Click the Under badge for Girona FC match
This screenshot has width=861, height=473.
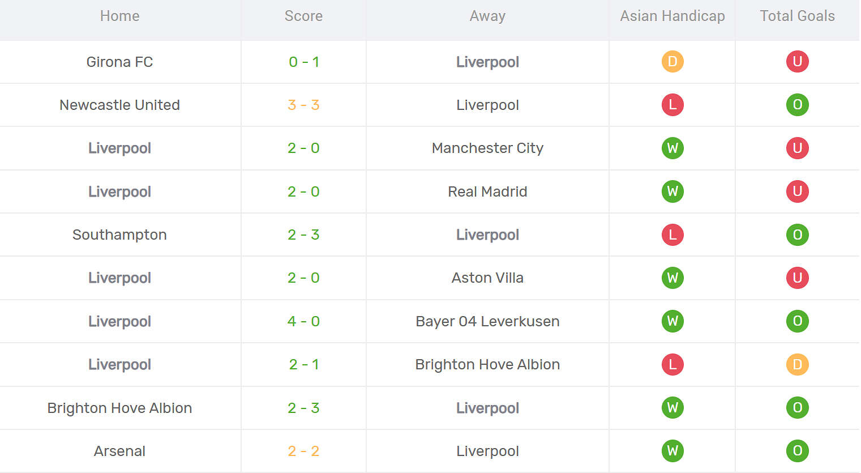point(797,62)
